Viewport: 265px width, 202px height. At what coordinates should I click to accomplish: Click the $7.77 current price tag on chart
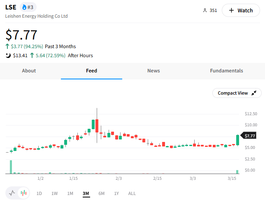[x=249, y=136]
